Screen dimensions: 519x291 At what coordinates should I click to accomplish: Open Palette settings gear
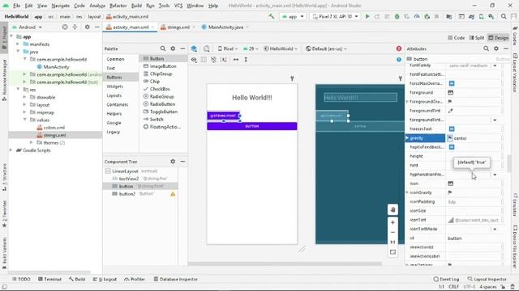click(173, 48)
